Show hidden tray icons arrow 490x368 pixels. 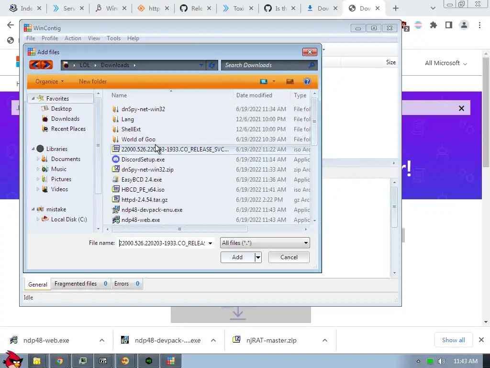pos(418,361)
